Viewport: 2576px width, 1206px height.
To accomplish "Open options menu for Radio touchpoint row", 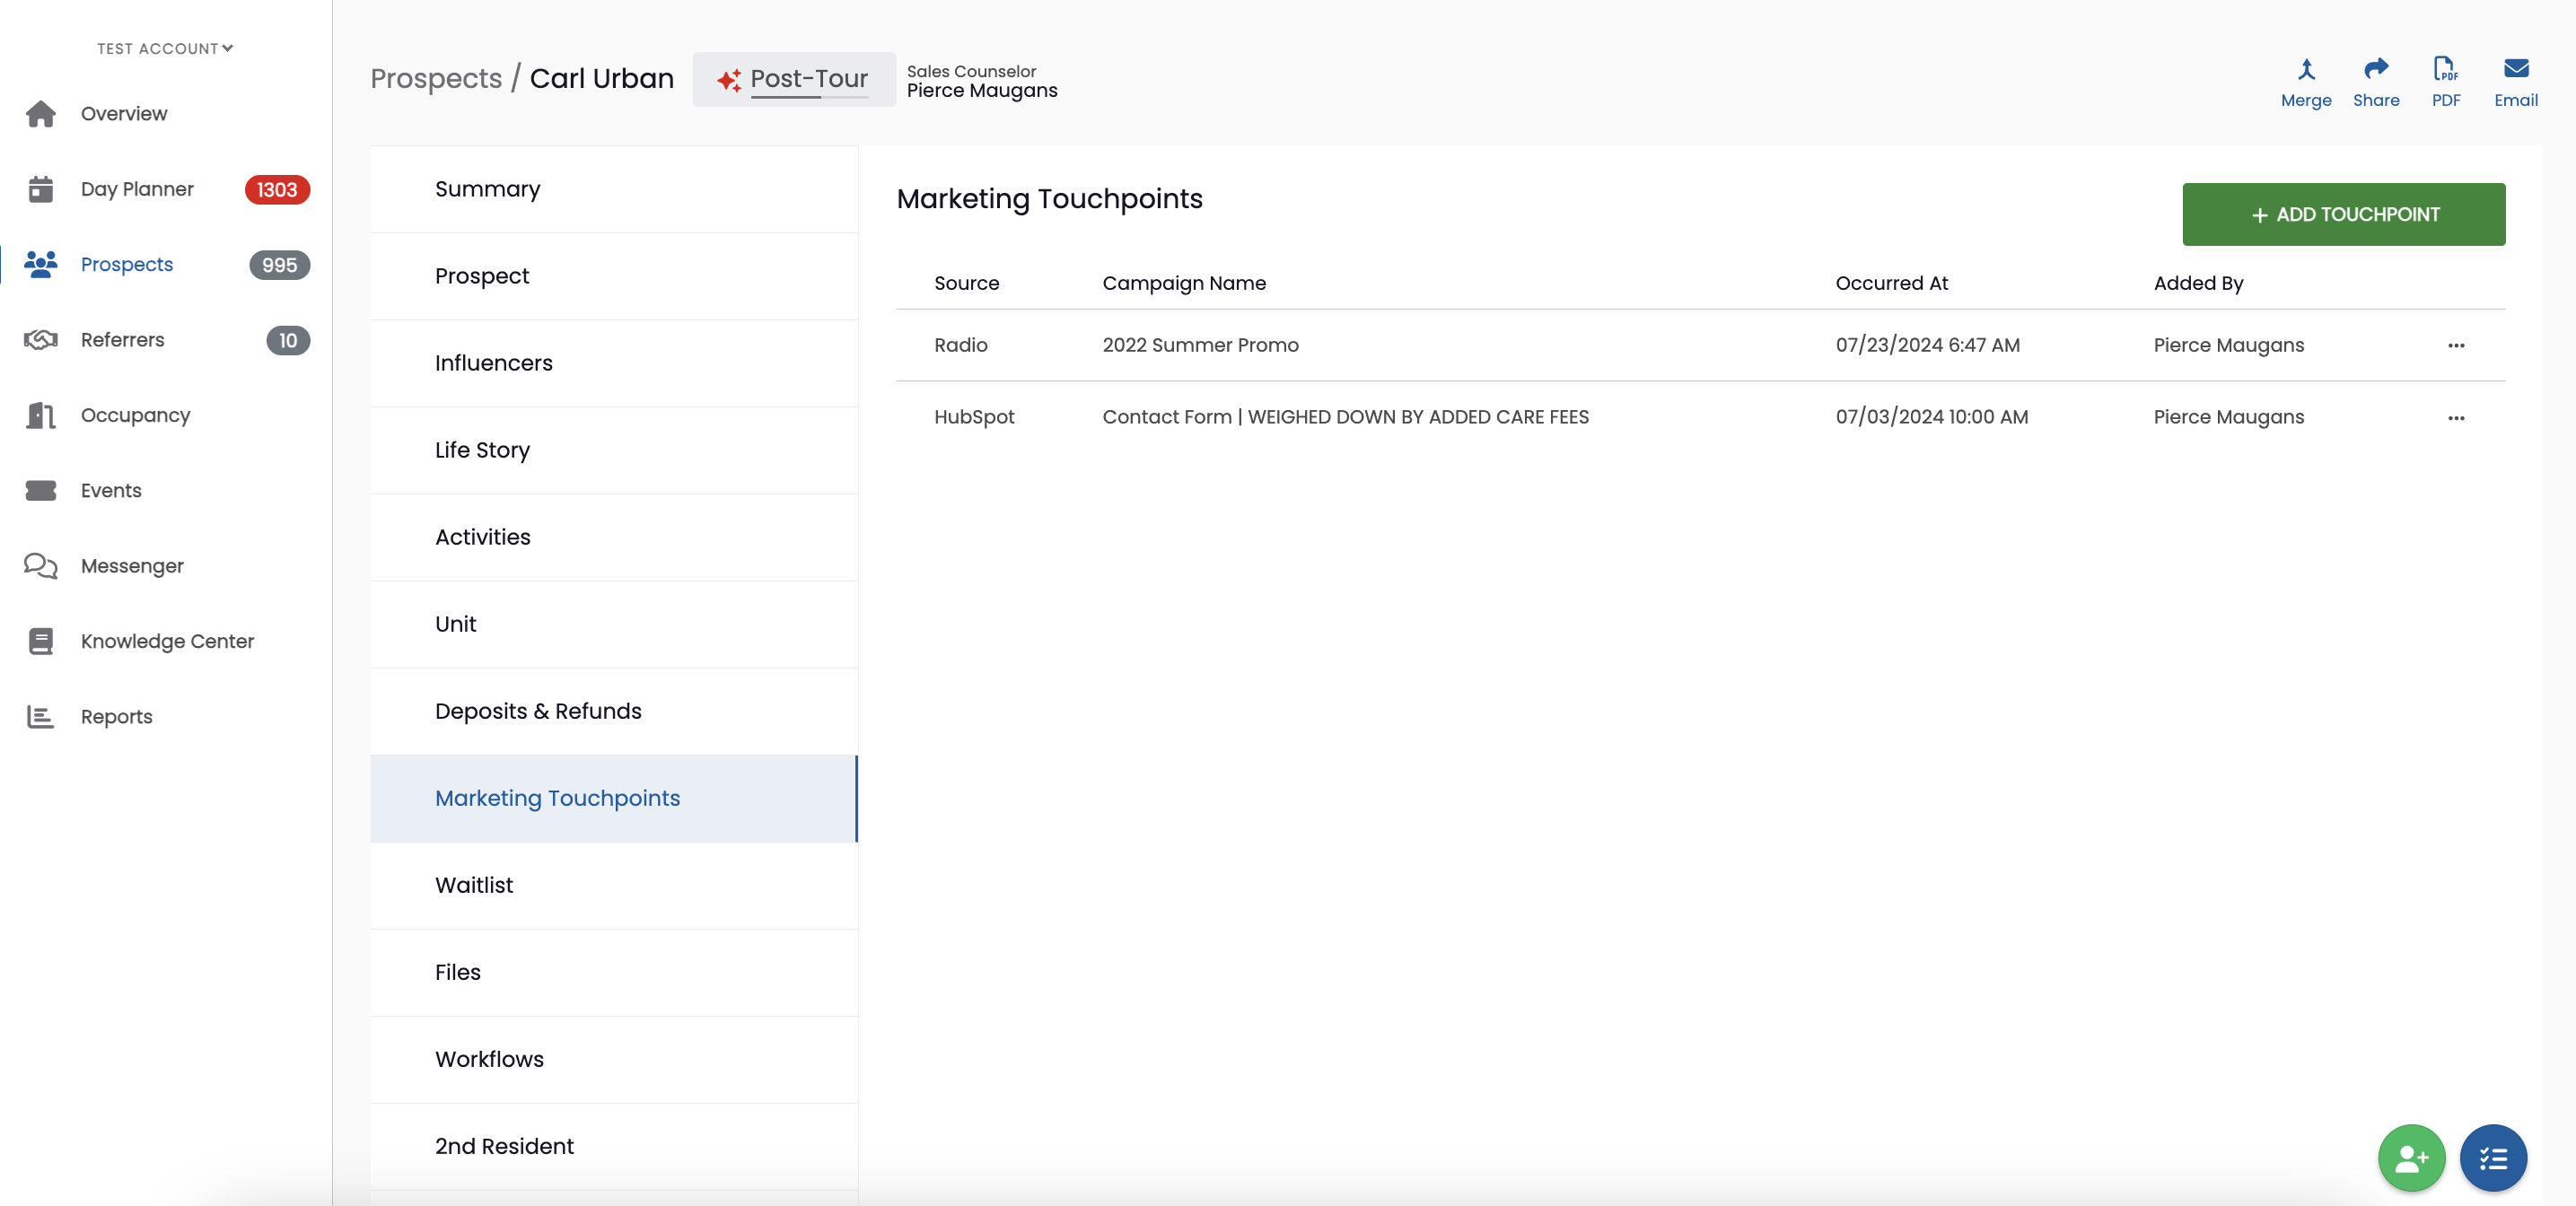I will click(x=2456, y=346).
